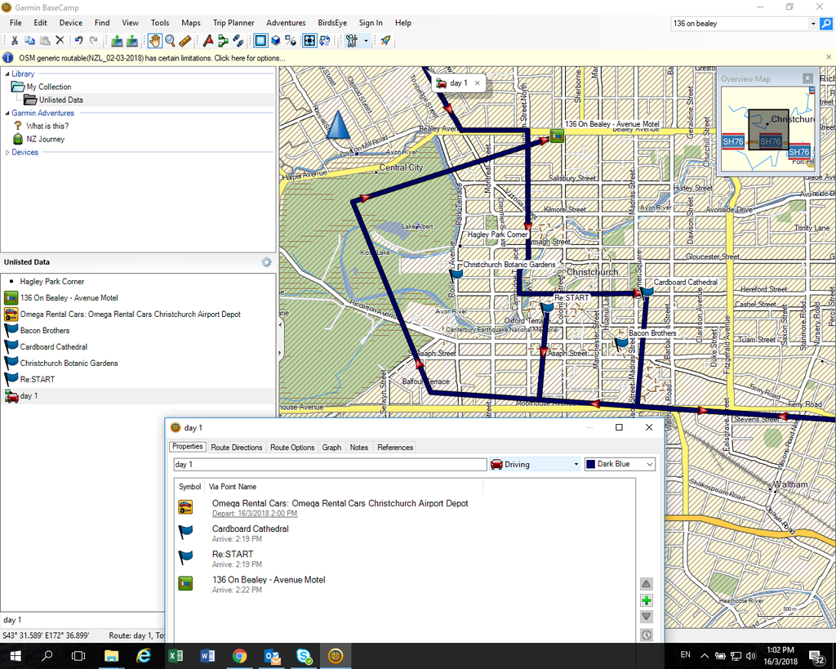The height and width of the screenshot is (669, 836).
Task: Click the Send to Device icon
Action: 117,41
